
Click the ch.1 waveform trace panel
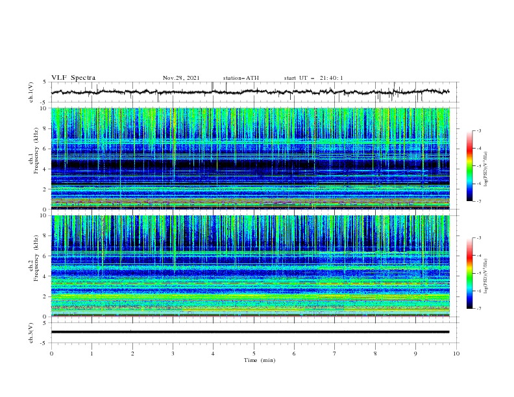click(255, 92)
